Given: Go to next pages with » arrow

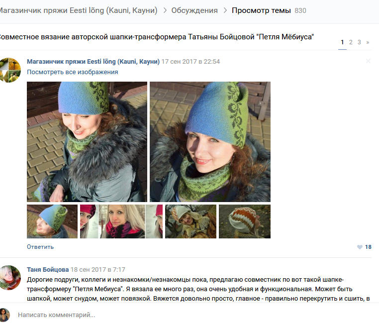Looking at the screenshot, I should pyautogui.click(x=368, y=42).
